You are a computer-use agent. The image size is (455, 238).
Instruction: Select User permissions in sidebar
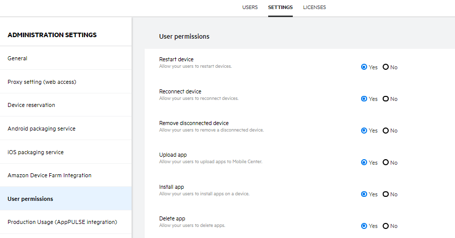coord(30,199)
